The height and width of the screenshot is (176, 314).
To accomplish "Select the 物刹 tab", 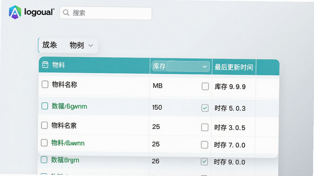I will click(77, 45).
